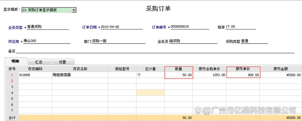Select row number 4
The height and width of the screenshot is (121, 302).
click(12, 93)
